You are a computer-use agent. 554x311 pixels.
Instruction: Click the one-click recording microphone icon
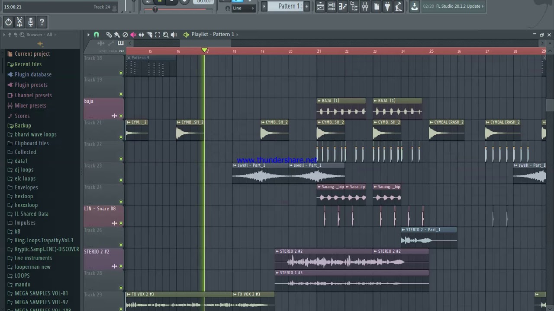click(31, 22)
